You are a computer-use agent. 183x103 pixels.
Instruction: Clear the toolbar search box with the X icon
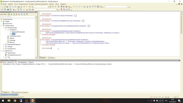[51, 7]
